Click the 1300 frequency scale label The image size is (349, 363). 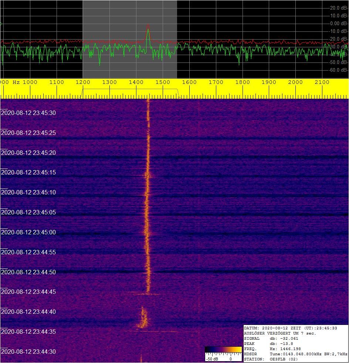click(x=109, y=82)
